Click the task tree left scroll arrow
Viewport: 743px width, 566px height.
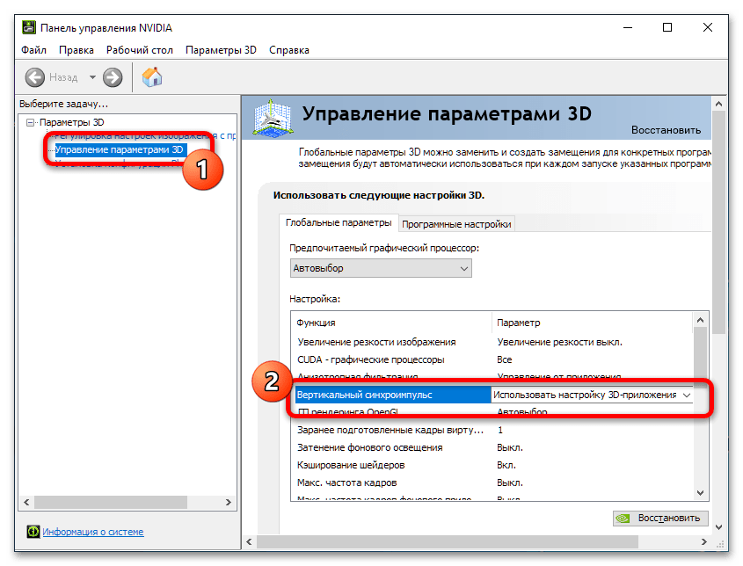26,502
